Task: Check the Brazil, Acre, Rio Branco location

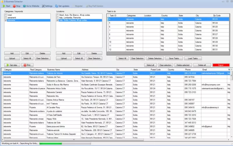Action: [57, 15]
